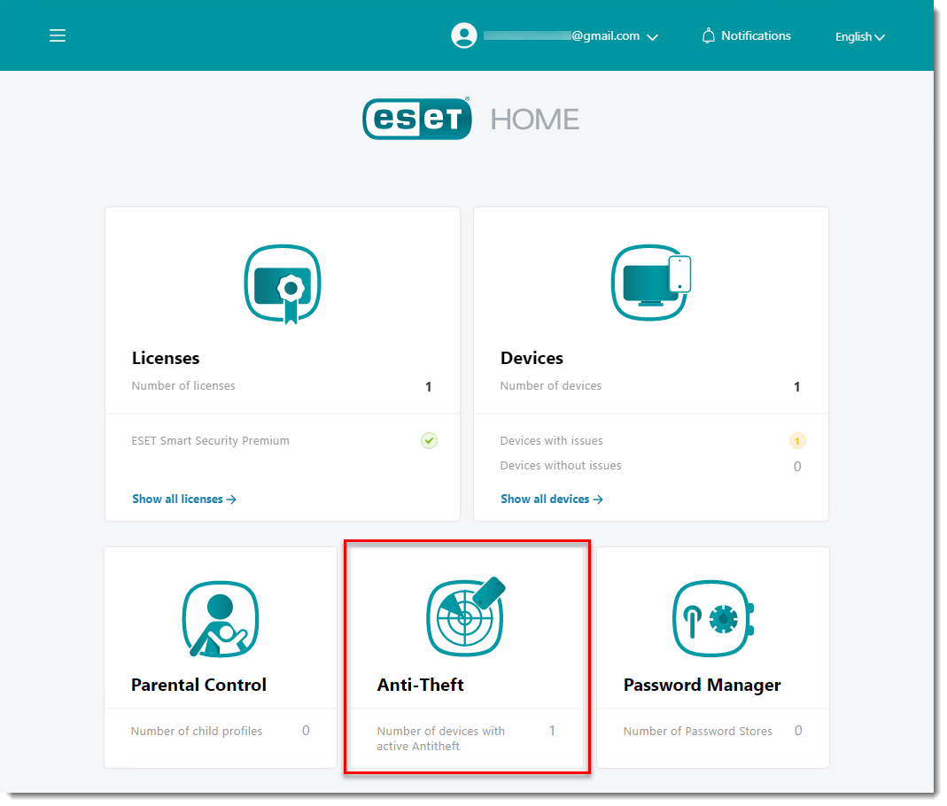
Task: Open the Licenses heading
Action: (166, 358)
